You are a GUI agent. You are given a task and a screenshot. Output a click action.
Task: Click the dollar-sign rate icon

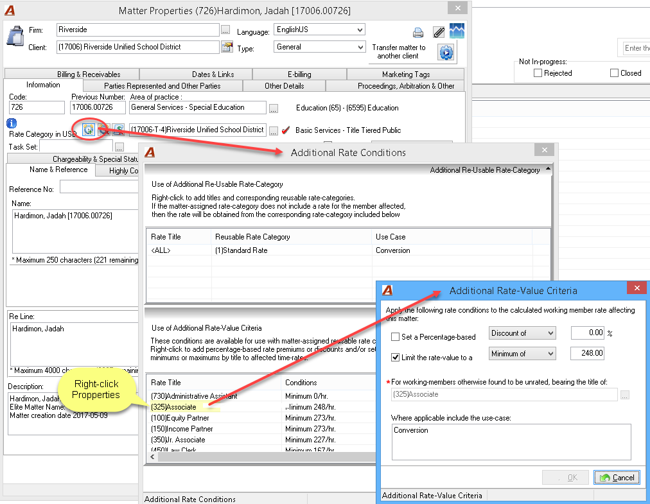[x=119, y=130]
